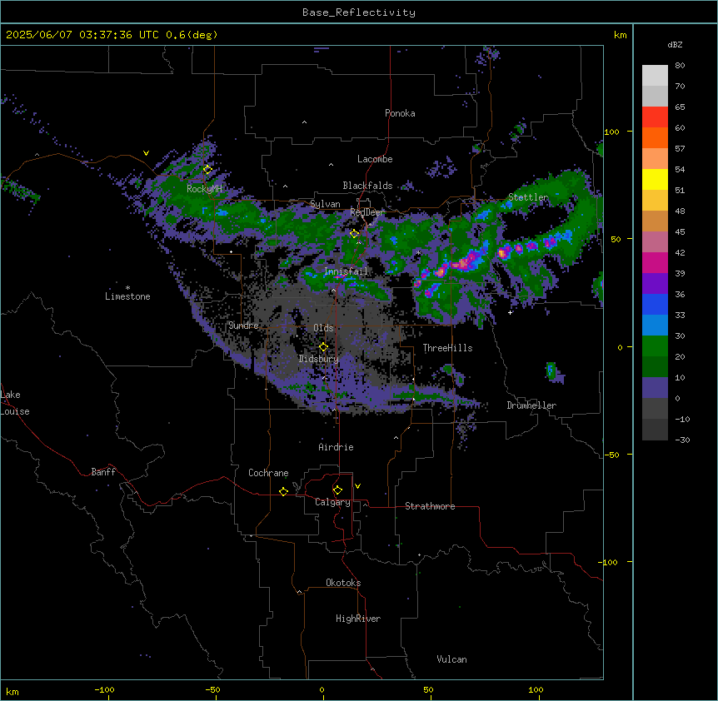Select the Airdrie label
Screen dimensions: 718x701
click(336, 447)
